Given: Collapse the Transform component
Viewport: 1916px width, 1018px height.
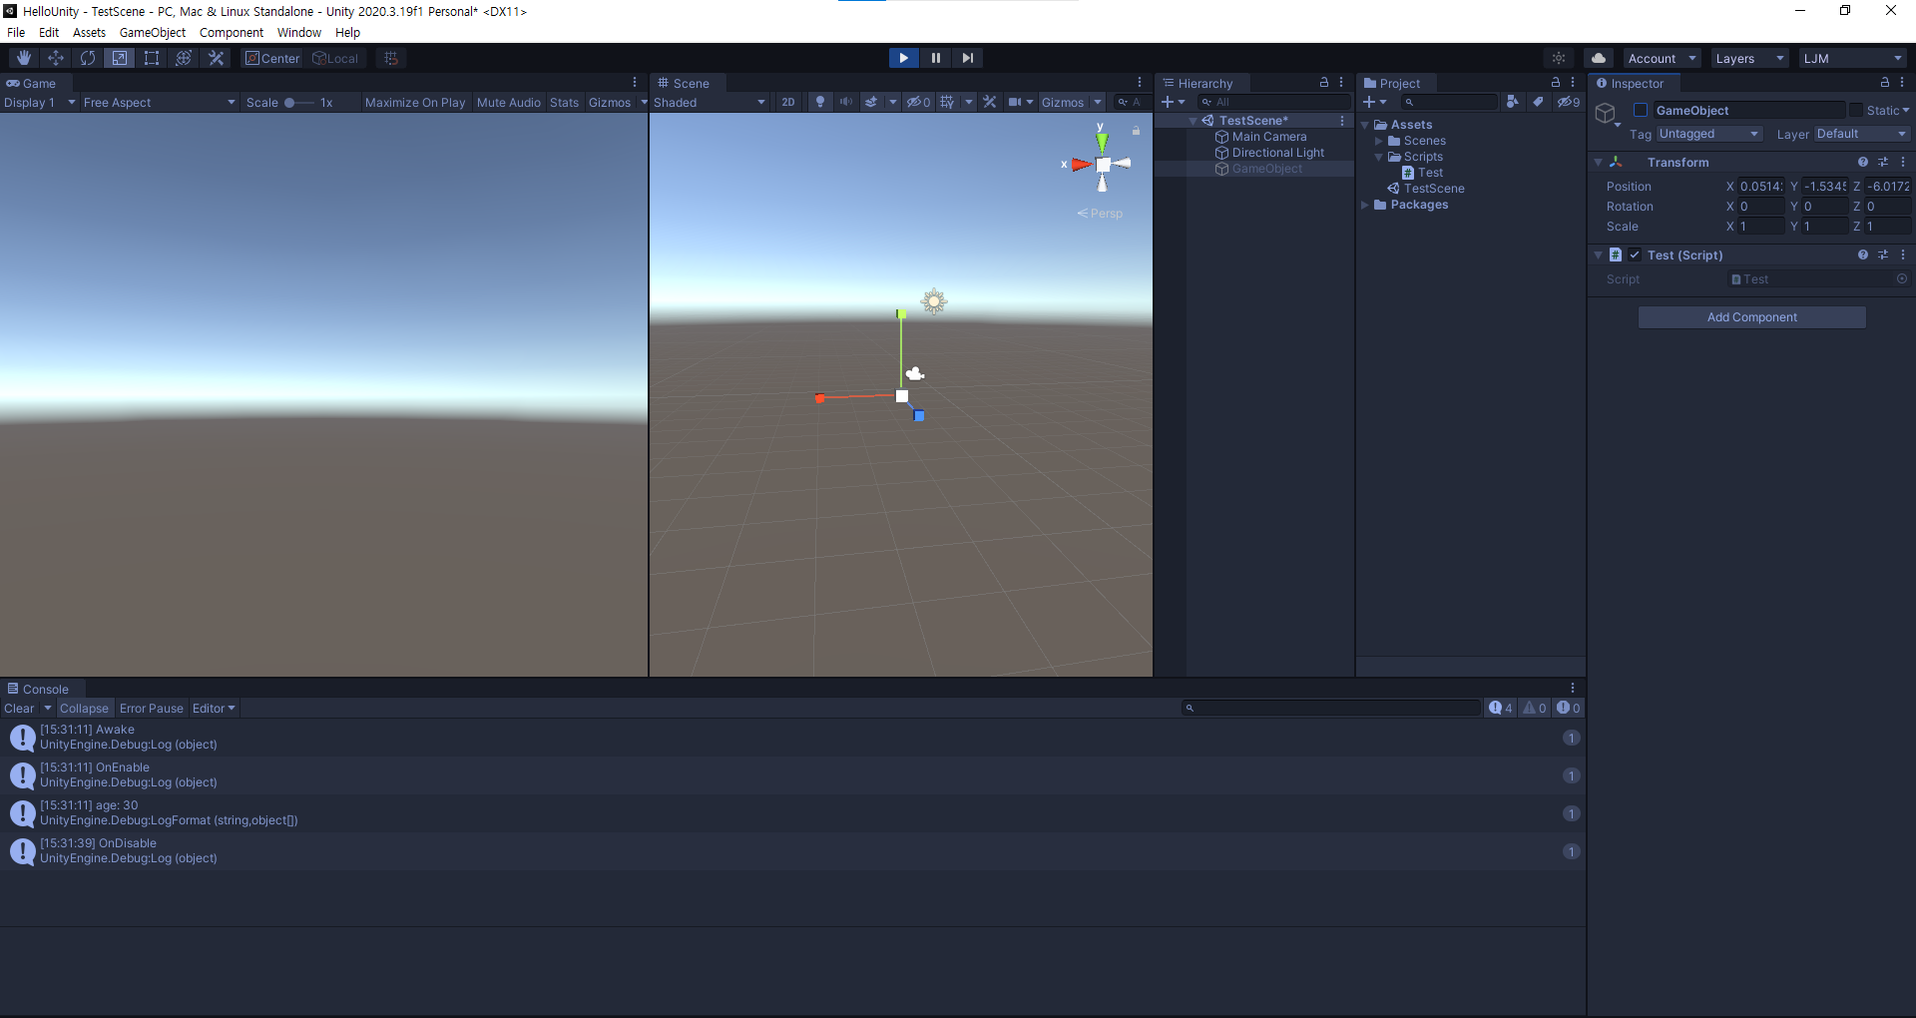Looking at the screenshot, I should coord(1598,162).
